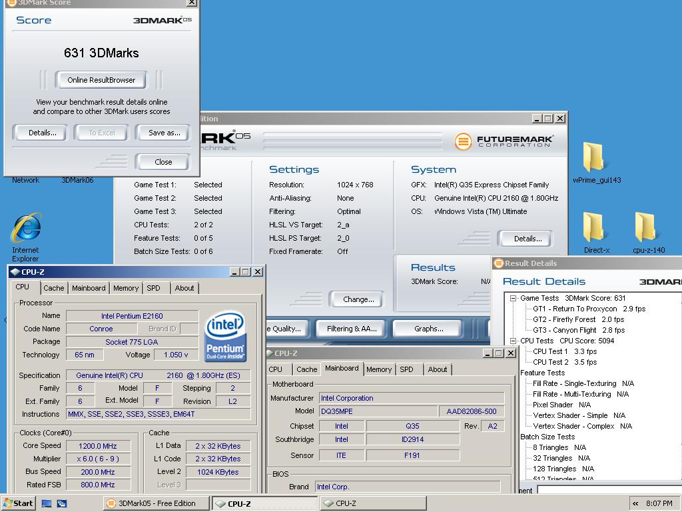The image size is (682, 512).
Task: Collapse the CPU Tests tree node
Action: point(513,341)
